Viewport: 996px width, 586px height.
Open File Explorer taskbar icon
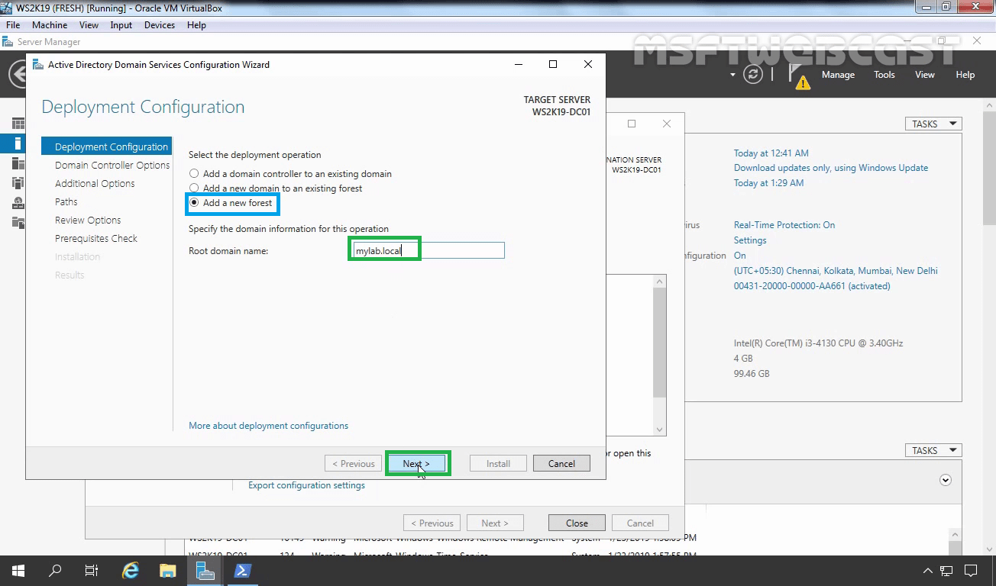pyautogui.click(x=168, y=570)
